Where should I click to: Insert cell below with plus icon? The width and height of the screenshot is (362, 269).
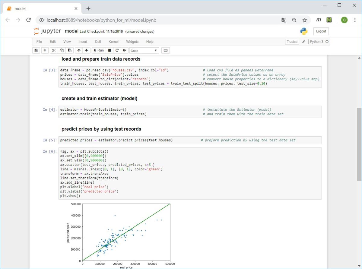[45, 50]
